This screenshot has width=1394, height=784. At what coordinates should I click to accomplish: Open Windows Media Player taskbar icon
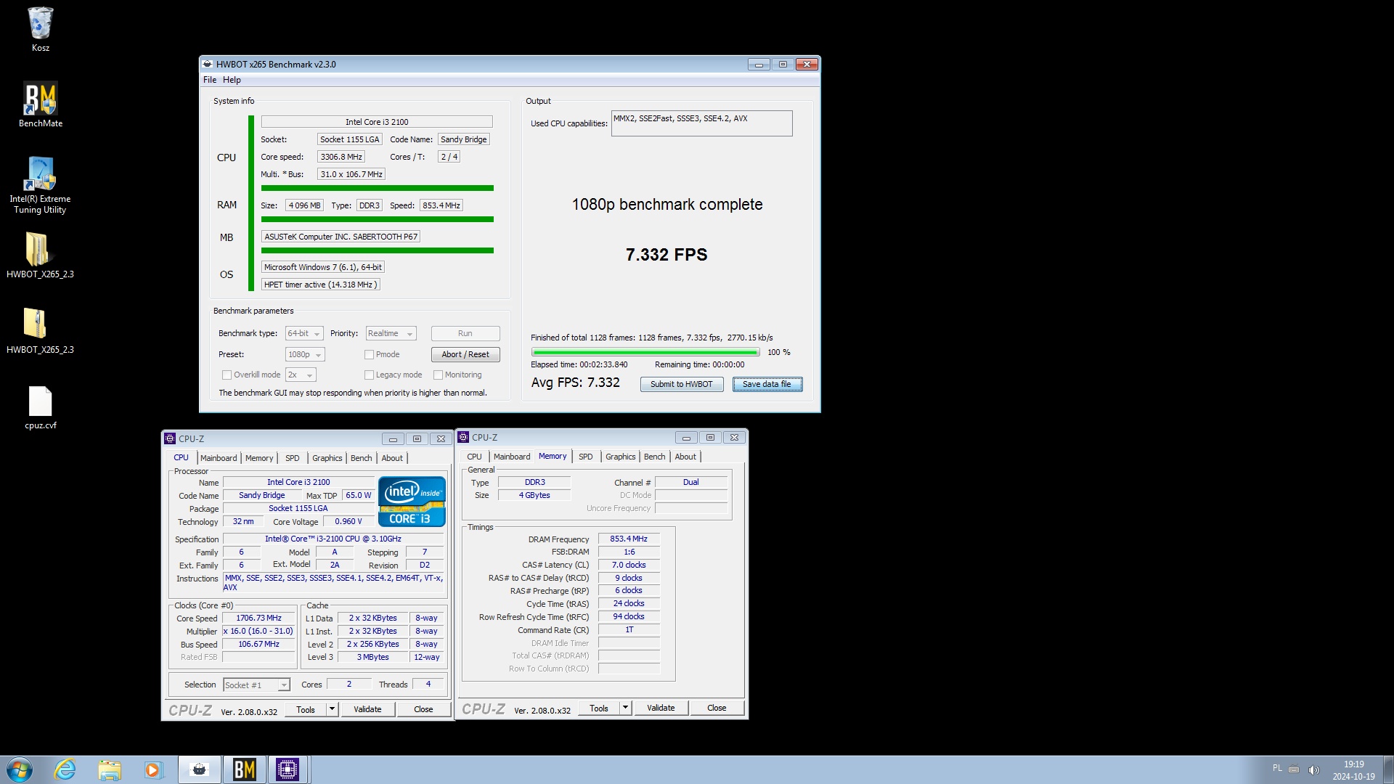[x=153, y=769]
